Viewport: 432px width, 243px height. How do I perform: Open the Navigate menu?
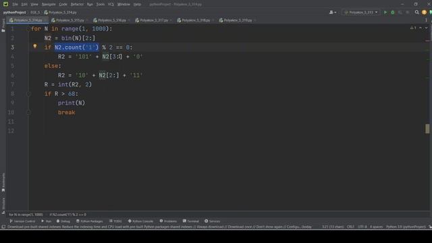pos(49,4)
